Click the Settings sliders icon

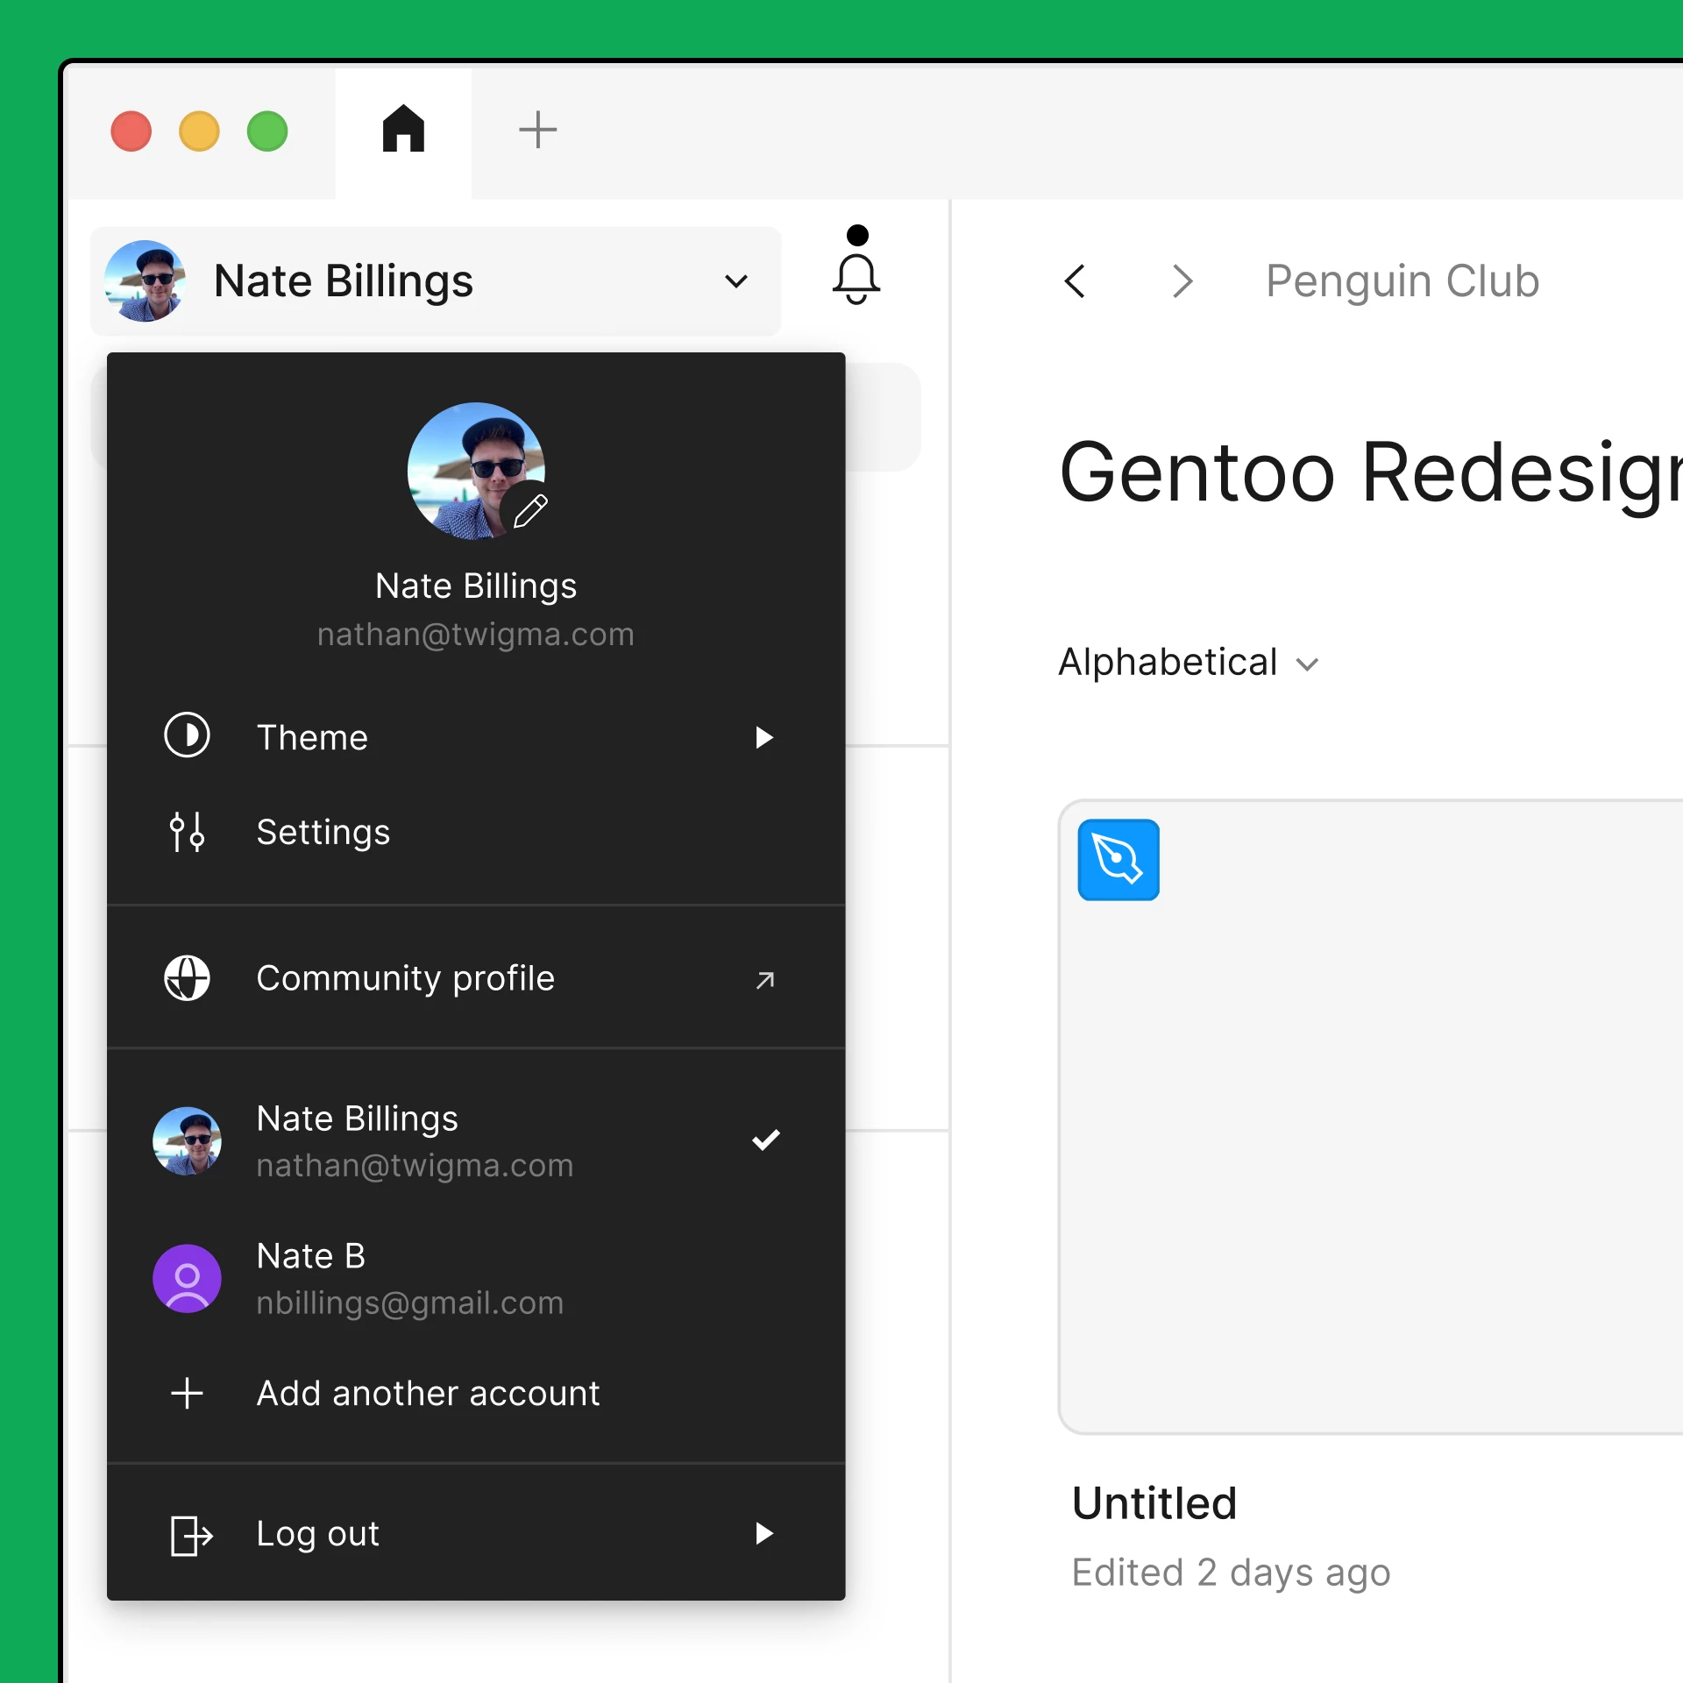coord(187,831)
